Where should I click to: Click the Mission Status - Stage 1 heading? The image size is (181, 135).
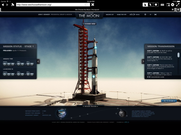[x=18, y=47]
